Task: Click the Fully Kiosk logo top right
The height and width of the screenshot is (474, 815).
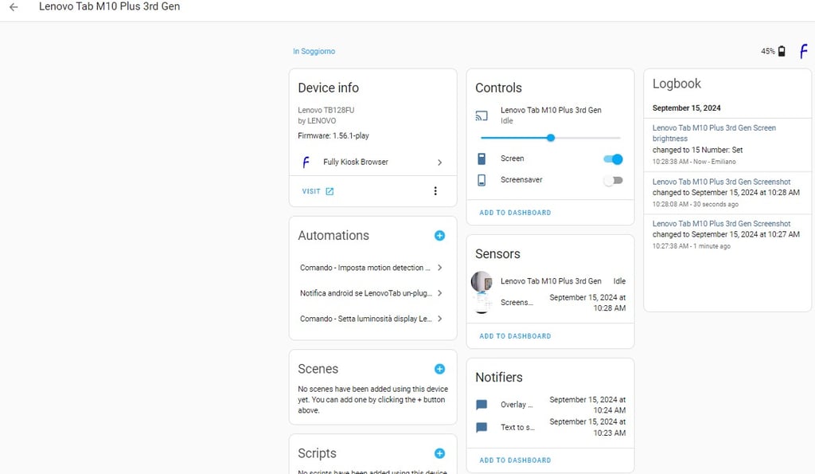Action: 803,52
